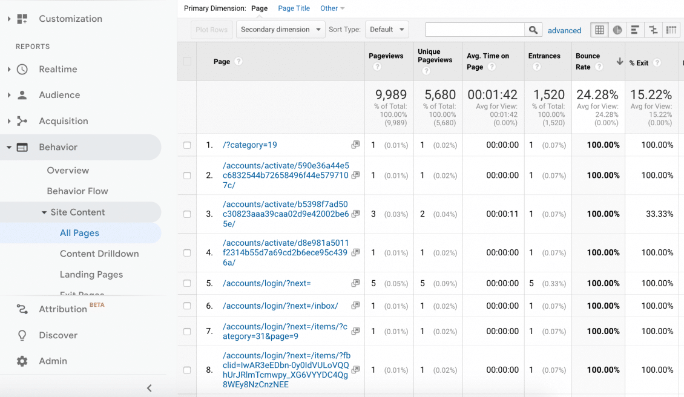Open the Customization section icon

22,19
